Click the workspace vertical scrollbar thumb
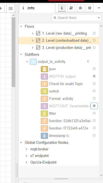103x183 pixels. point(13,52)
